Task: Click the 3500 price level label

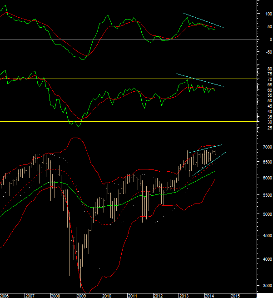Action: click(268, 286)
